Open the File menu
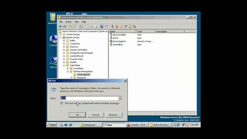Screen dimensions: 247x139 click(61, 22)
